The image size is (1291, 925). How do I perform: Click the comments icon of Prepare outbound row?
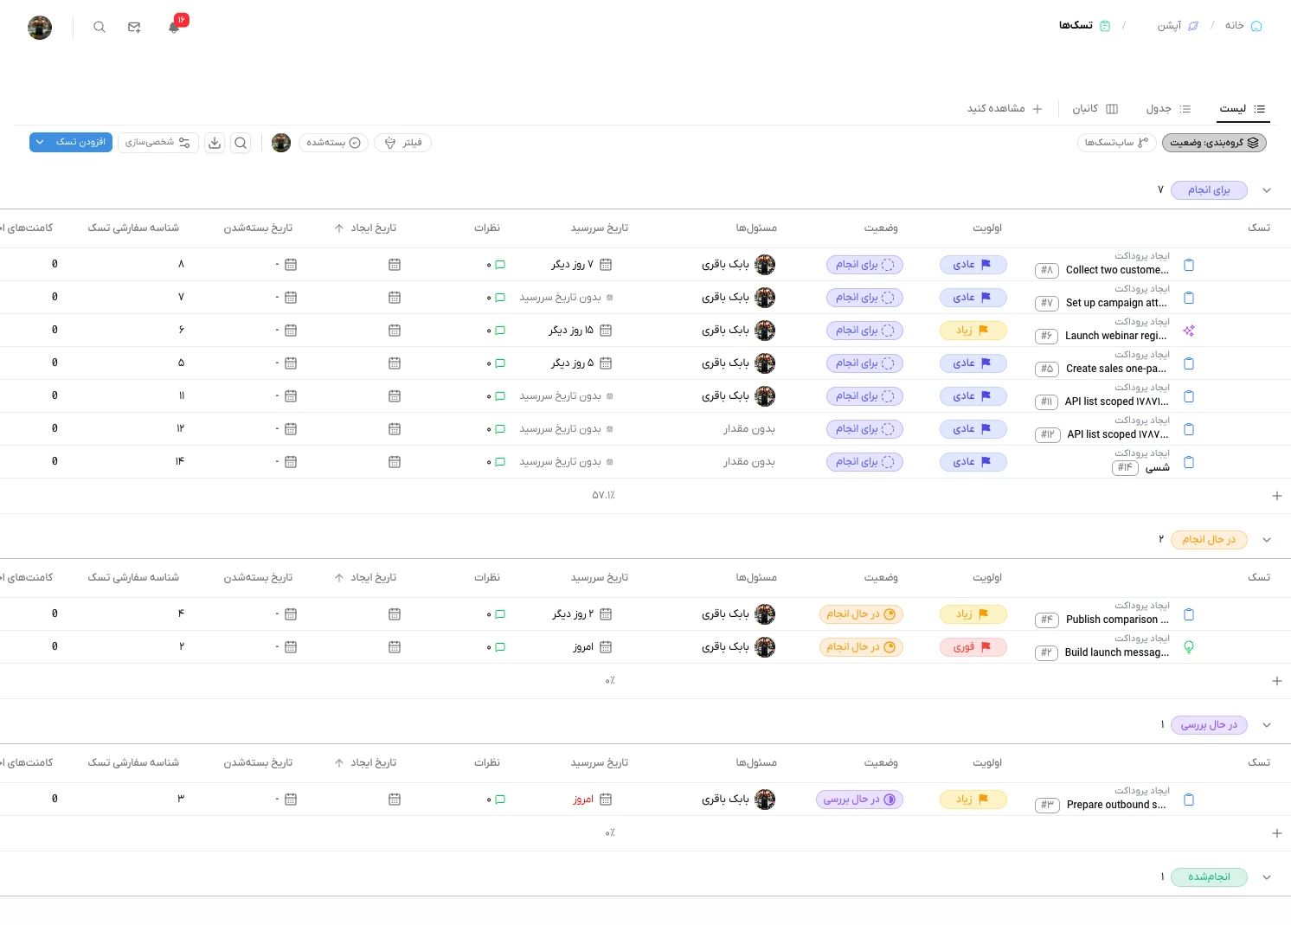click(x=499, y=800)
